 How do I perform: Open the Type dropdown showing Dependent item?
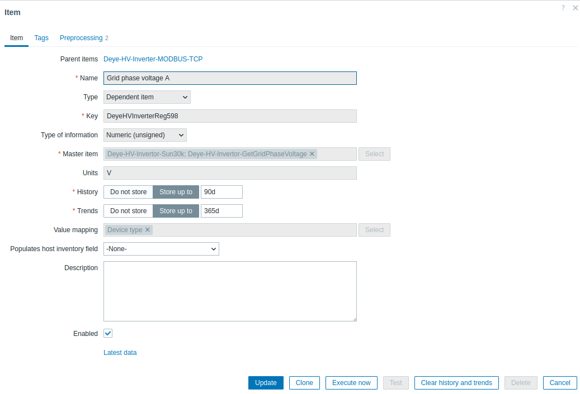click(147, 97)
